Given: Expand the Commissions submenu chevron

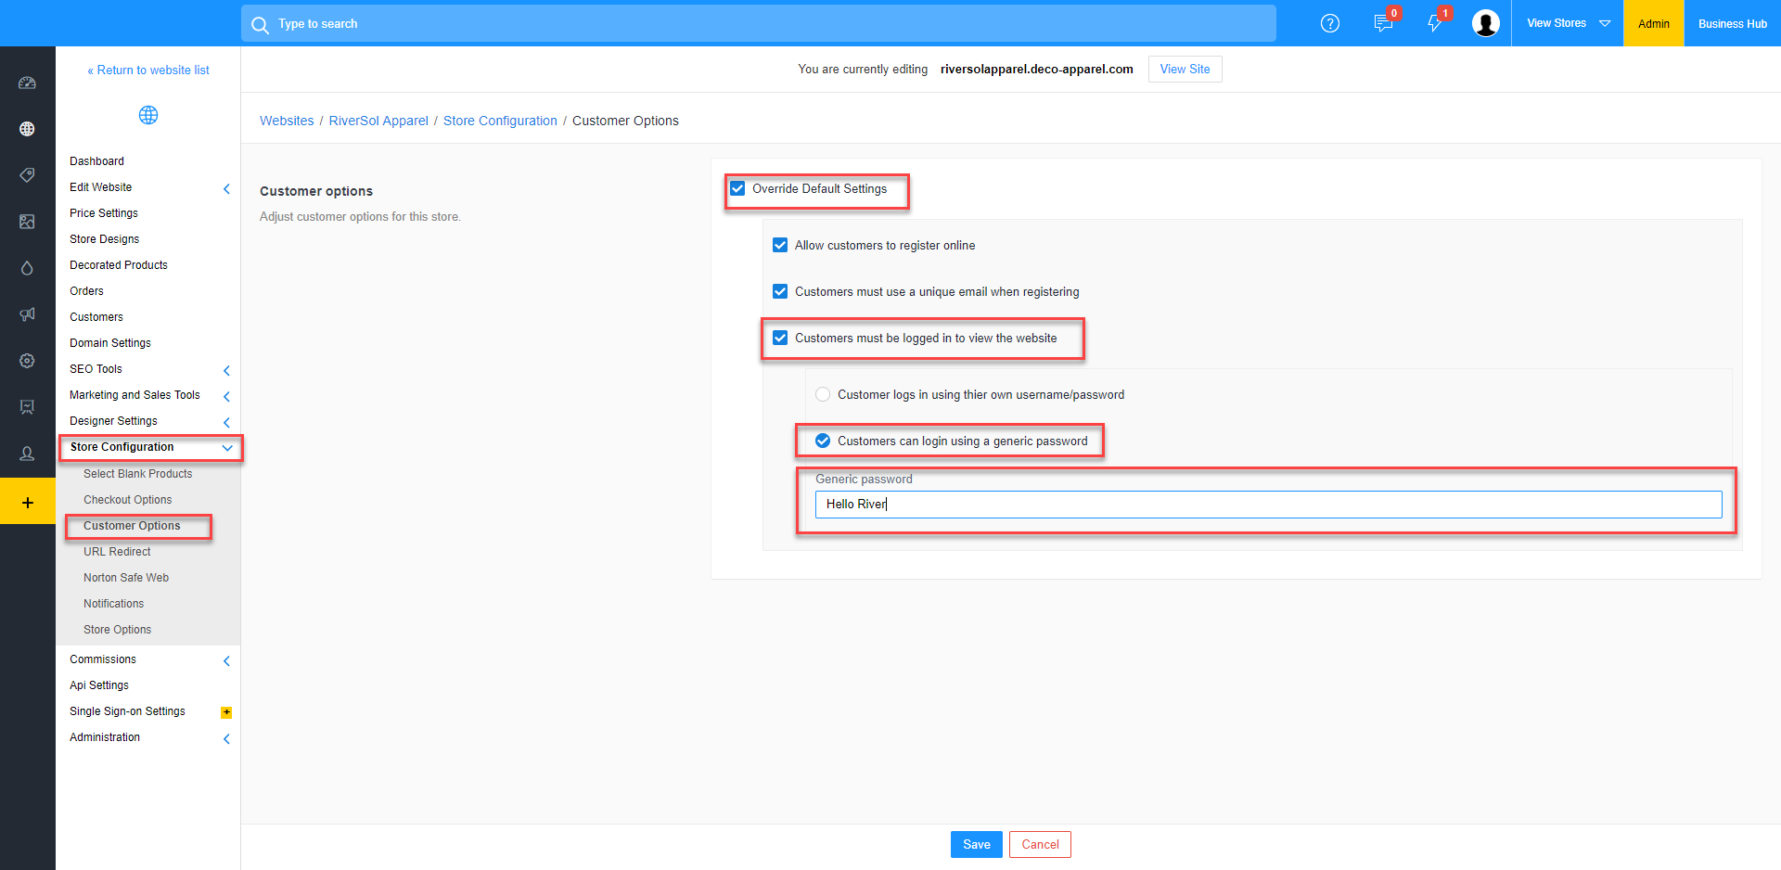Looking at the screenshot, I should coord(226,660).
